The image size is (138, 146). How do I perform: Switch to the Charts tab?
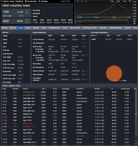click(x=28, y=28)
